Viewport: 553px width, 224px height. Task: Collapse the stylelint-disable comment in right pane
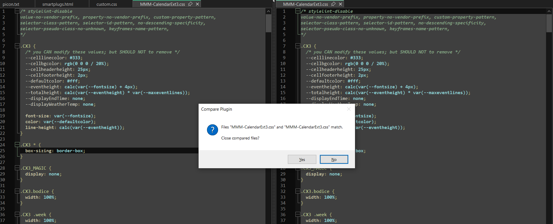(298, 11)
